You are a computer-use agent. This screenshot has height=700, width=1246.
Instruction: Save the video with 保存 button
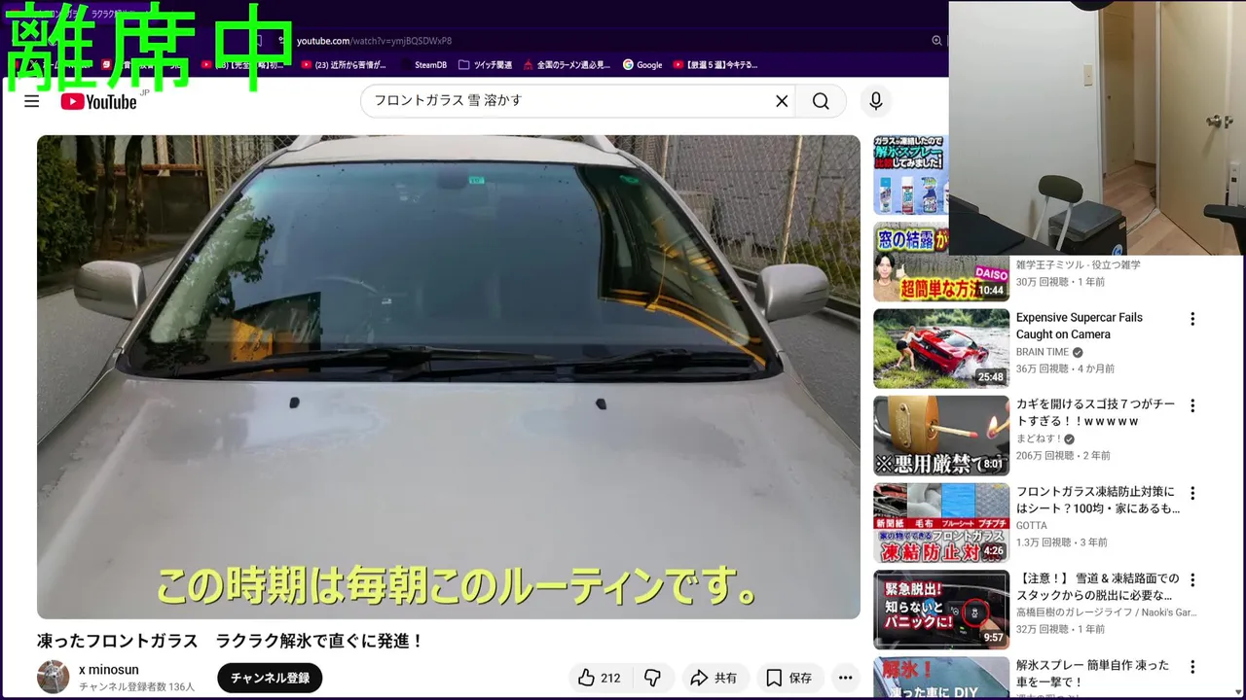coord(788,678)
